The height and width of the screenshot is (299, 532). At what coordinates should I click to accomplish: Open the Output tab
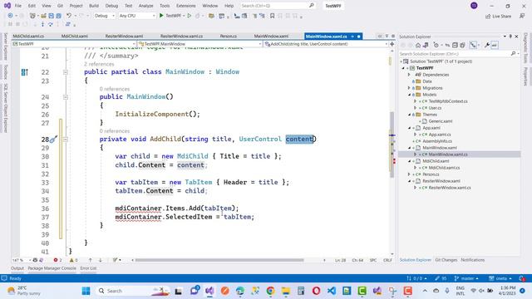coord(17,268)
